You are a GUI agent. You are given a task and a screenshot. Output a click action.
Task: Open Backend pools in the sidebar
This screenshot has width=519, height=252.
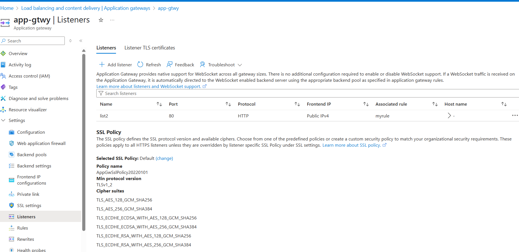32,155
